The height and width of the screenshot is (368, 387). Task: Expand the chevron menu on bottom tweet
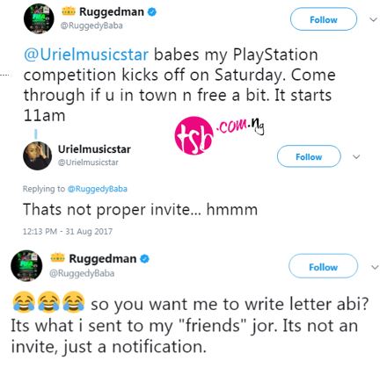375,267
